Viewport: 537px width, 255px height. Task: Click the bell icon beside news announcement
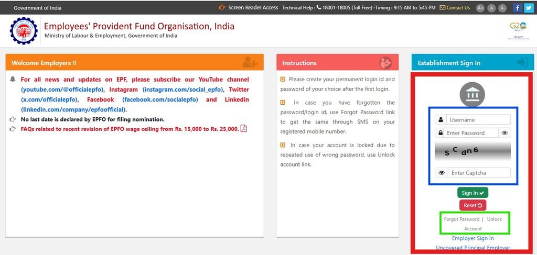[13, 79]
